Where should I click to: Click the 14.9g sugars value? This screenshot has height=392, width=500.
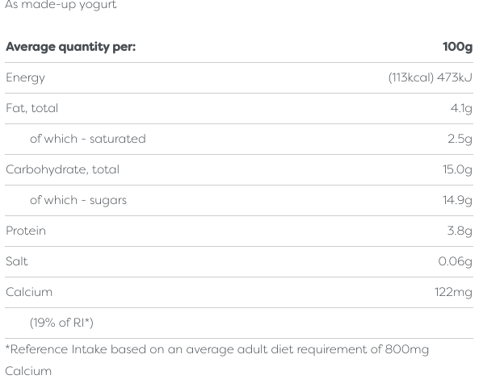457,200
